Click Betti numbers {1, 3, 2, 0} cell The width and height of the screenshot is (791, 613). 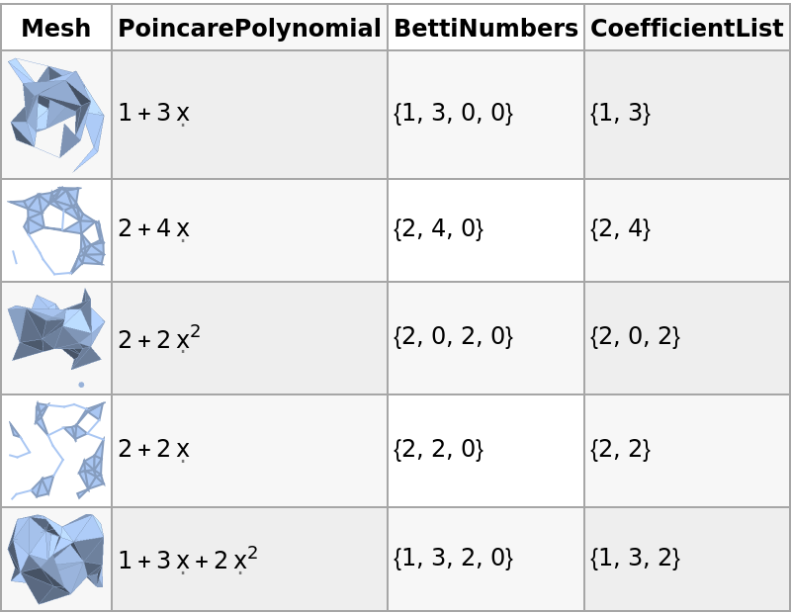pyautogui.click(x=453, y=559)
